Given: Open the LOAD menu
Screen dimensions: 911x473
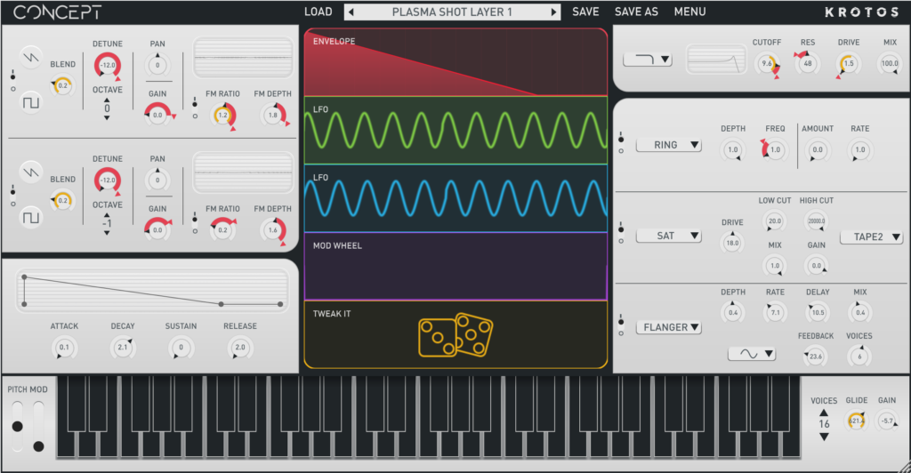Looking at the screenshot, I should point(318,12).
